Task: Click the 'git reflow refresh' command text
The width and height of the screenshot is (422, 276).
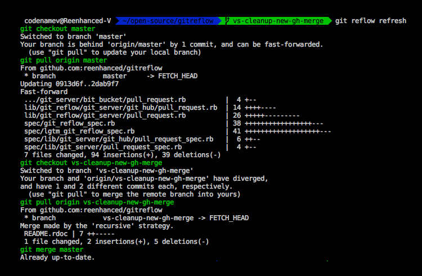Action: 370,21
